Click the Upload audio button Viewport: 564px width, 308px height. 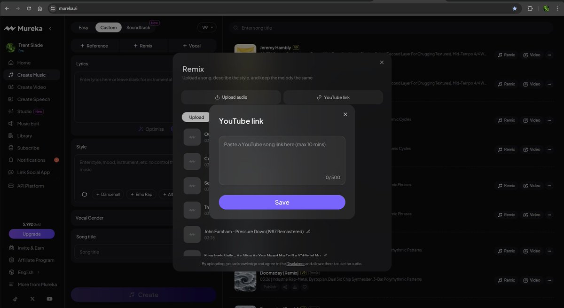point(231,97)
